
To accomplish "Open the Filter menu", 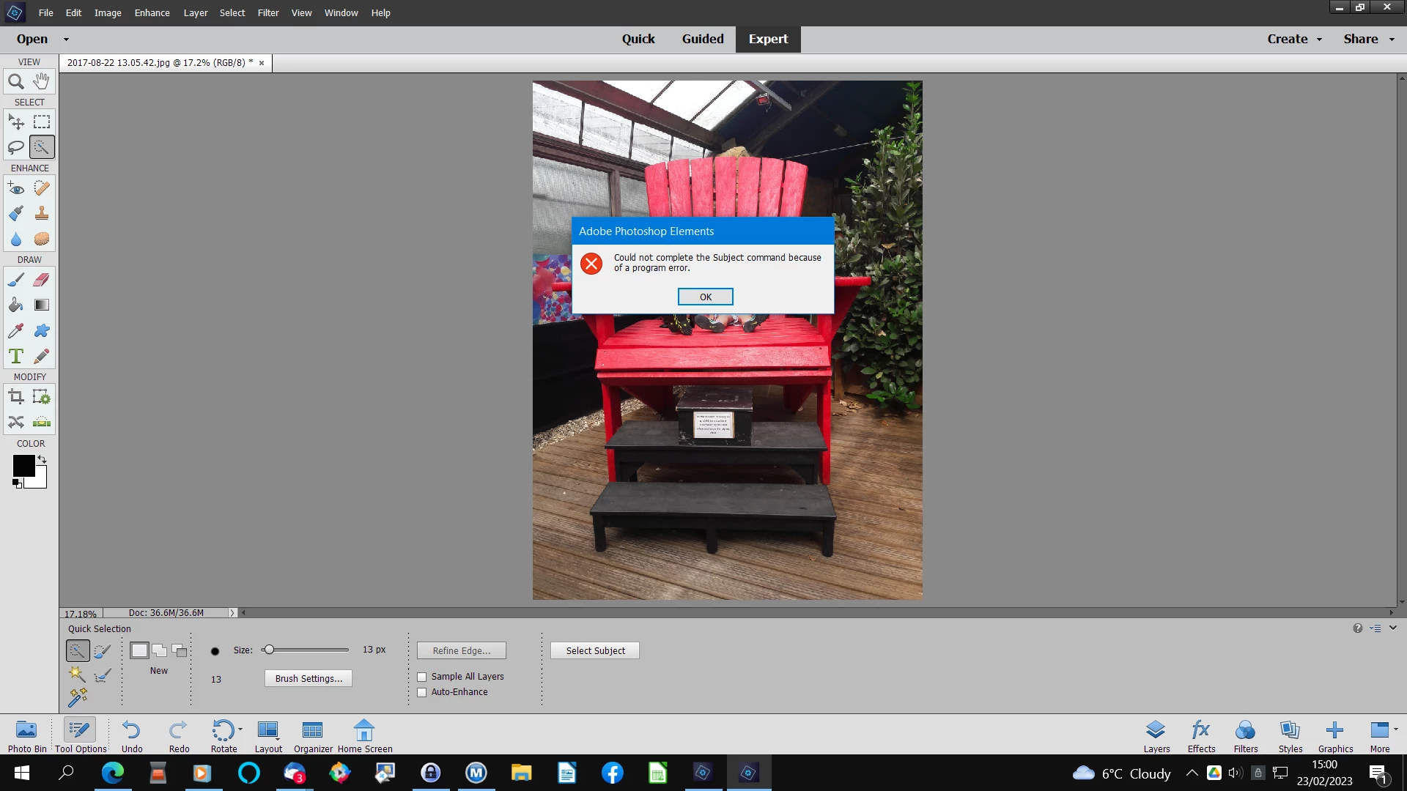I will (x=267, y=12).
